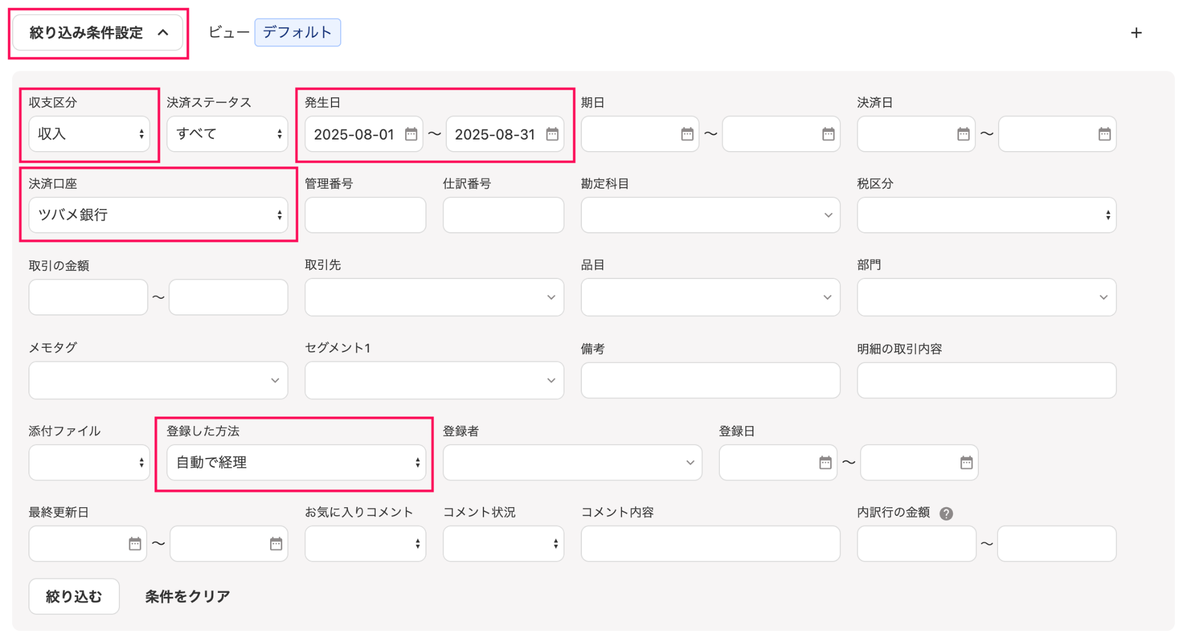This screenshot has width=1187, height=638.
Task: Click the 仕訳番号 input field
Action: click(503, 215)
